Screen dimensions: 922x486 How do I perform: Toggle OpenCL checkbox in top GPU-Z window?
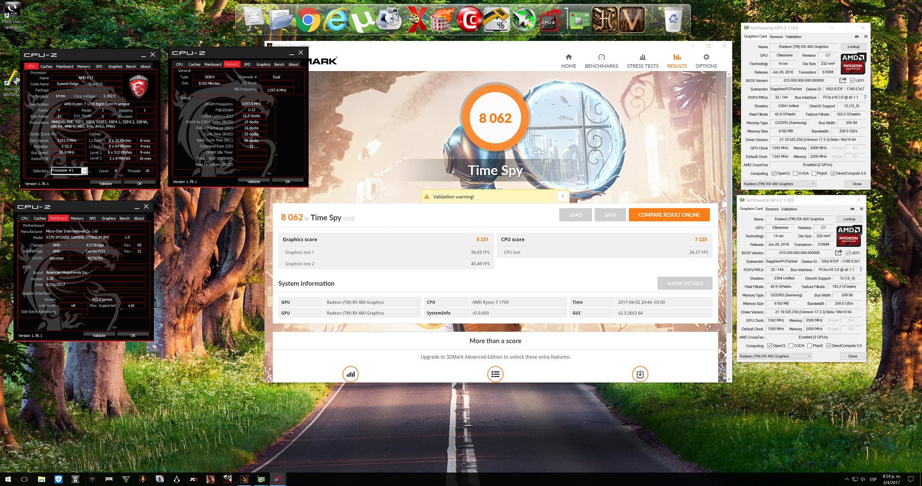point(774,173)
